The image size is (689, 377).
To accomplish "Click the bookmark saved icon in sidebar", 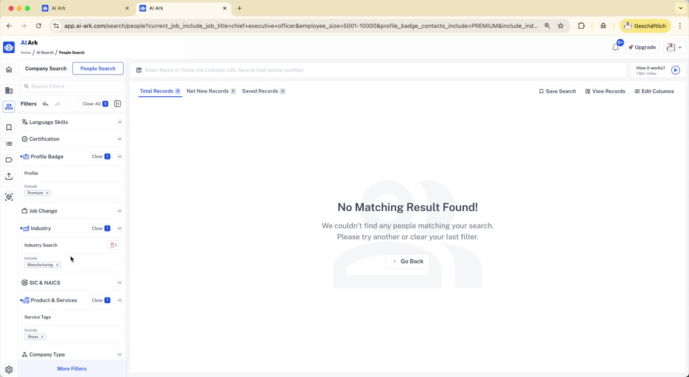I will tap(9, 127).
